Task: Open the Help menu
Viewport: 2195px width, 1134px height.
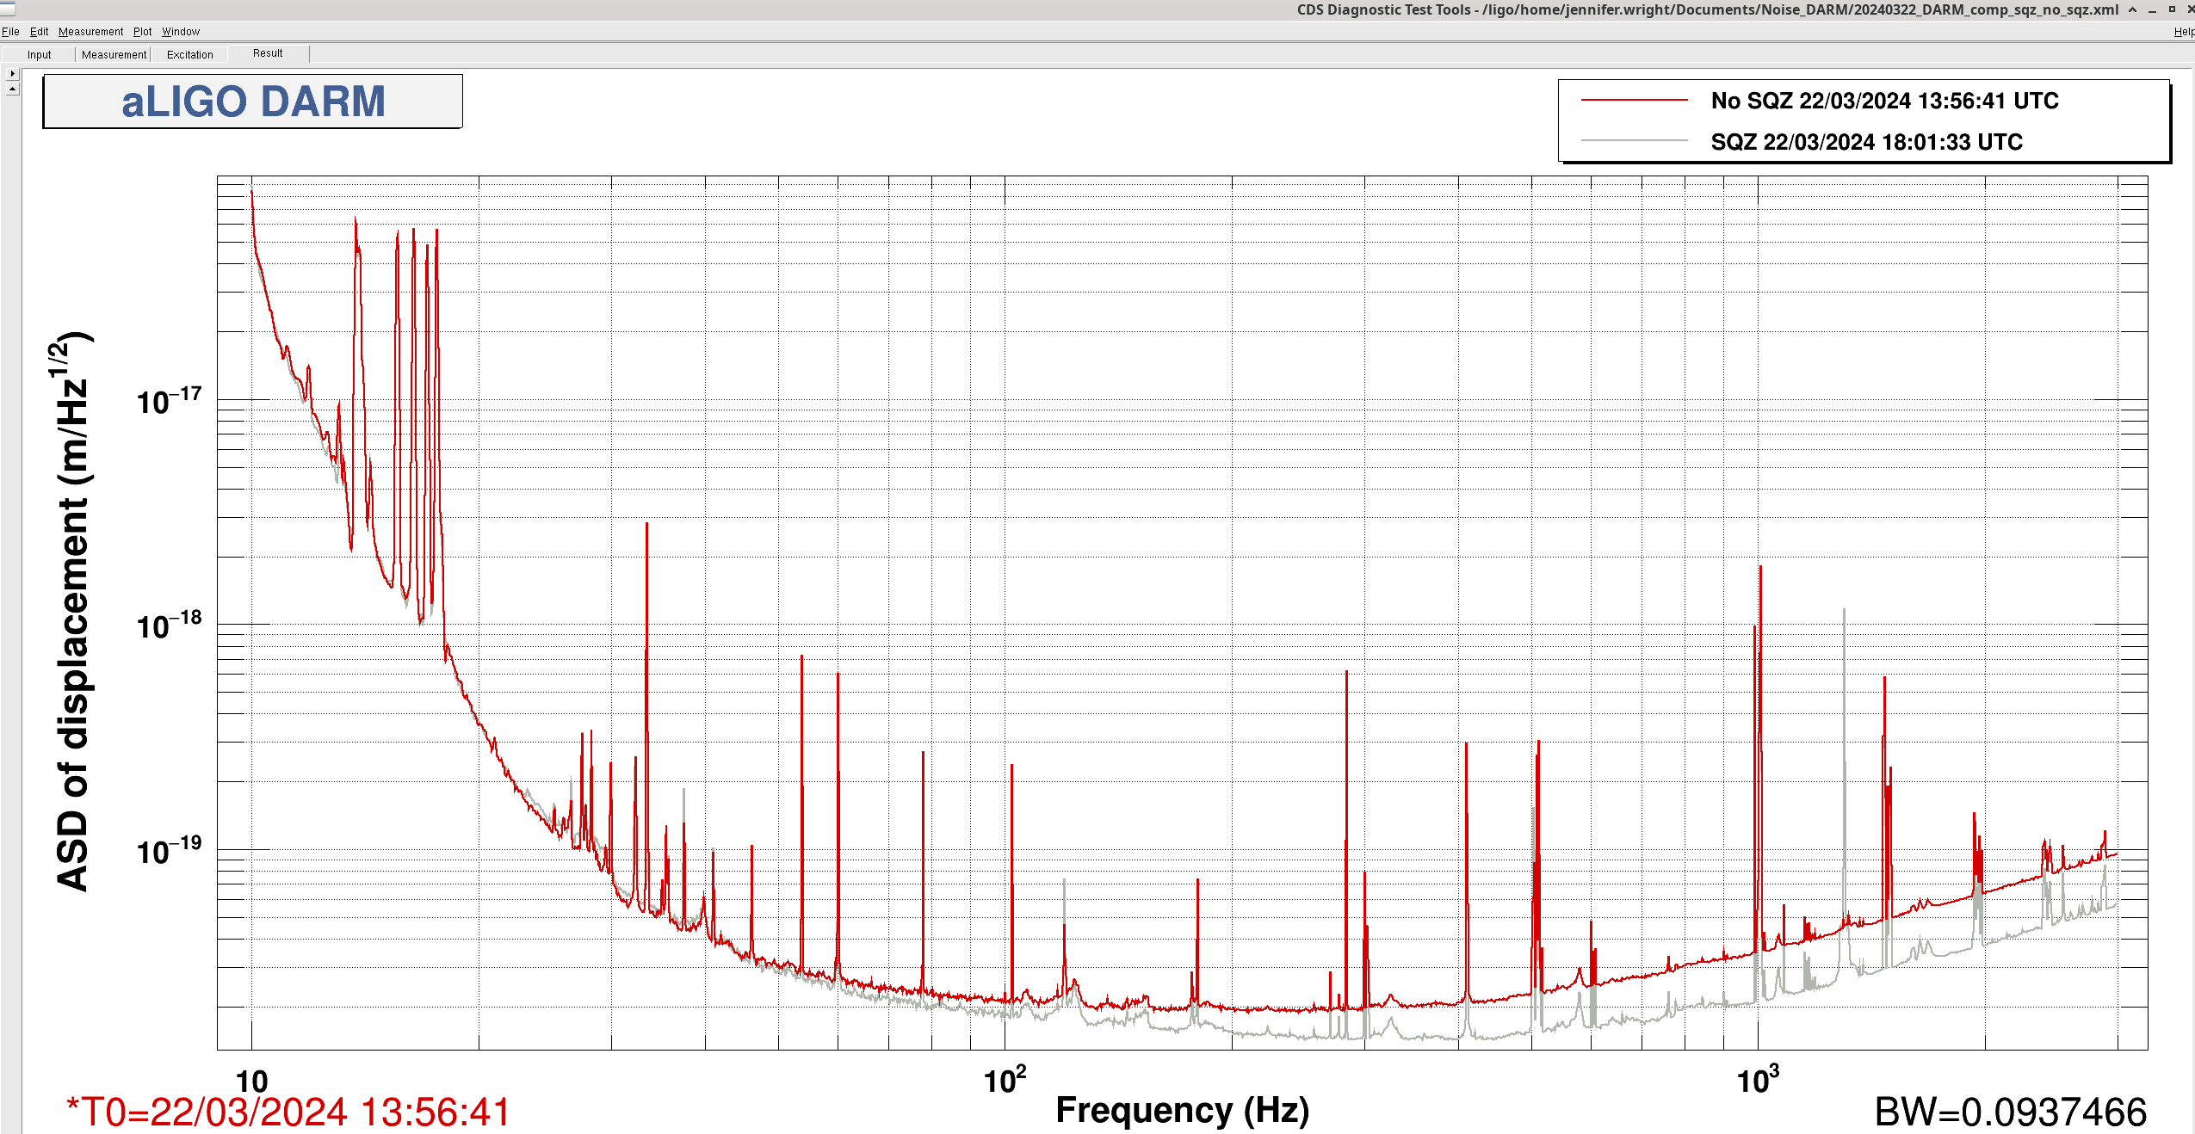Action: tap(2184, 32)
